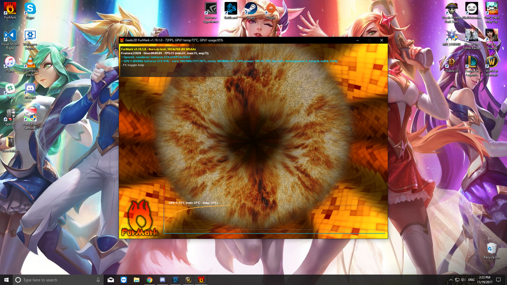Viewport: 507px width, 285px height.
Task: Select the Battle.net desktop icon
Action: coord(231,11)
